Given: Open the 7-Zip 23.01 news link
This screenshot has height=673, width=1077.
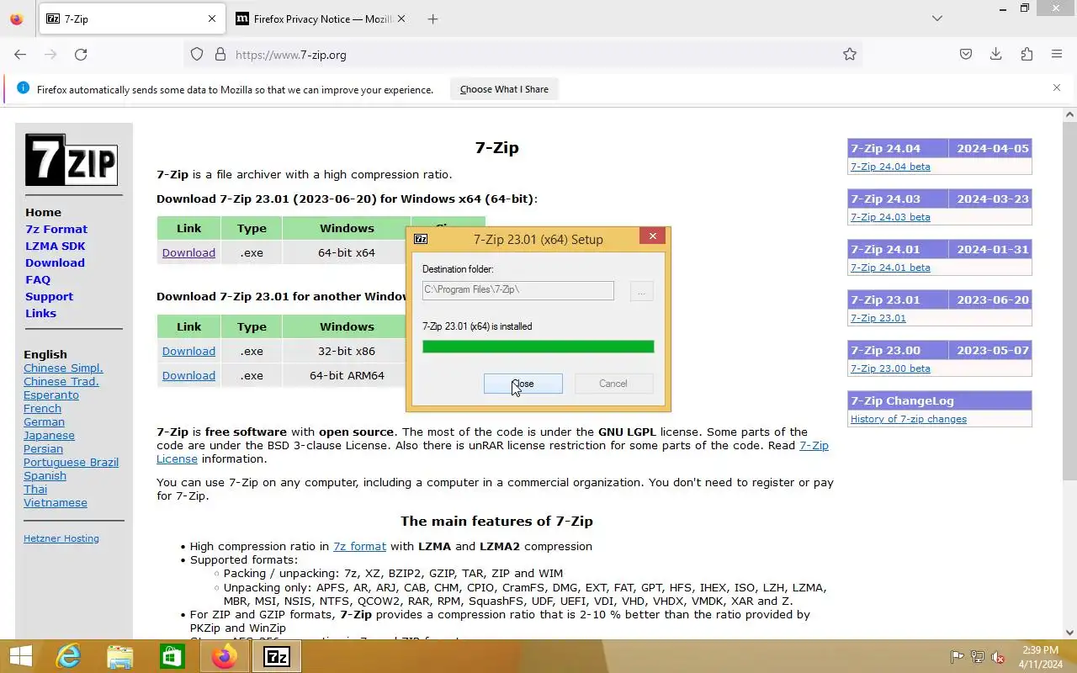Looking at the screenshot, I should tap(878, 318).
